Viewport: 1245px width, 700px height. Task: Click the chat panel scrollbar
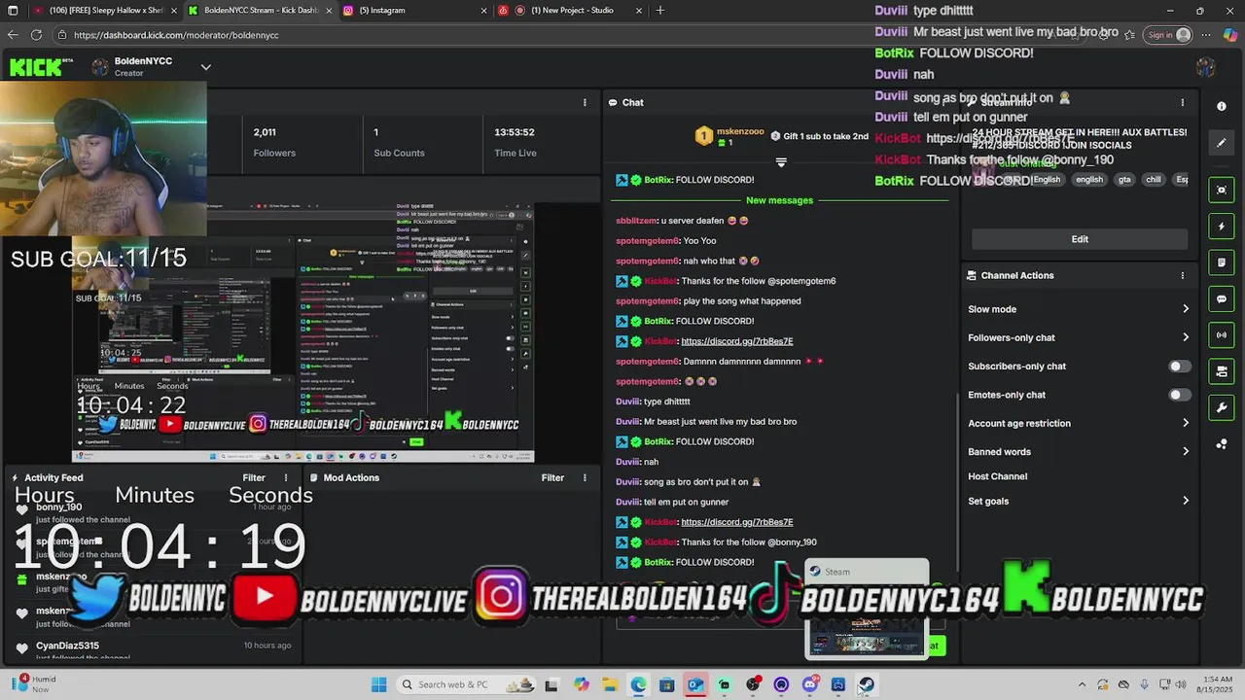point(958,481)
